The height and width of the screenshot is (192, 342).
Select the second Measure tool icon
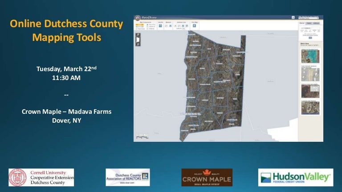point(171,26)
